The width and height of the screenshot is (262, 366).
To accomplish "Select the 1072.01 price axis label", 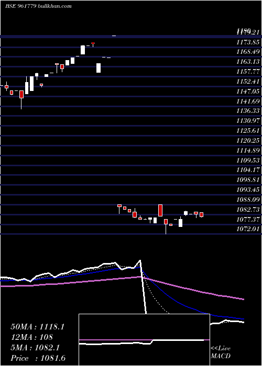I will point(248,229).
